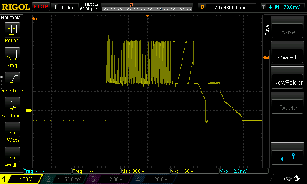Click the Delete button
The image size is (307, 184).
click(x=287, y=107)
